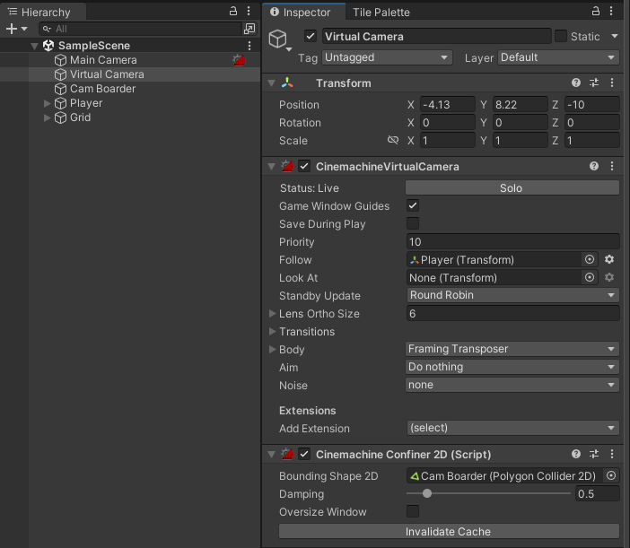Image resolution: width=630 pixels, height=548 pixels.
Task: Click the Hierarchy panel lock icon
Action: [x=233, y=12]
